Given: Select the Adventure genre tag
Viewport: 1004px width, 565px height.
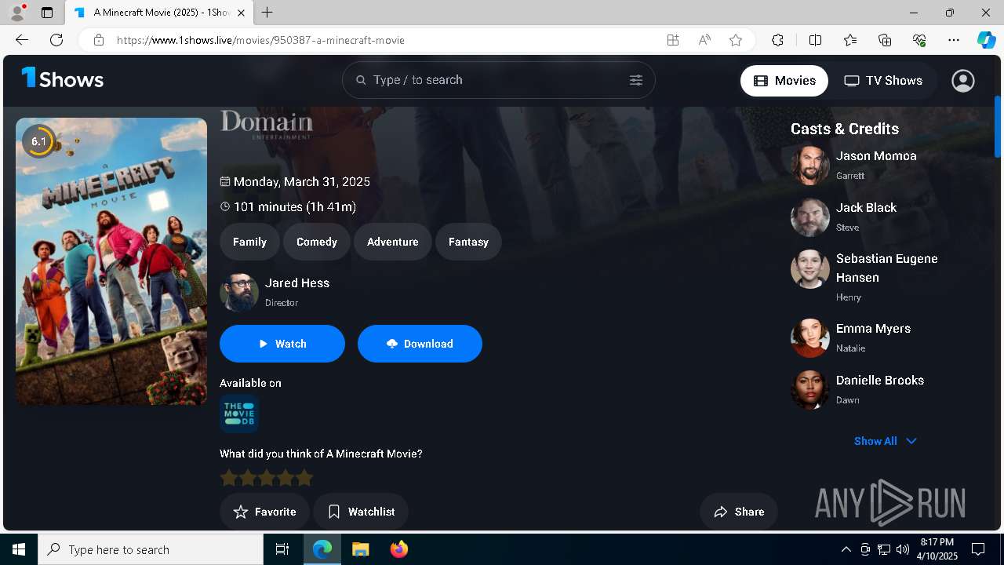Looking at the screenshot, I should [392, 242].
